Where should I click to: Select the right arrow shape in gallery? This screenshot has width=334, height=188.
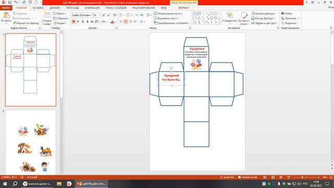(211, 18)
